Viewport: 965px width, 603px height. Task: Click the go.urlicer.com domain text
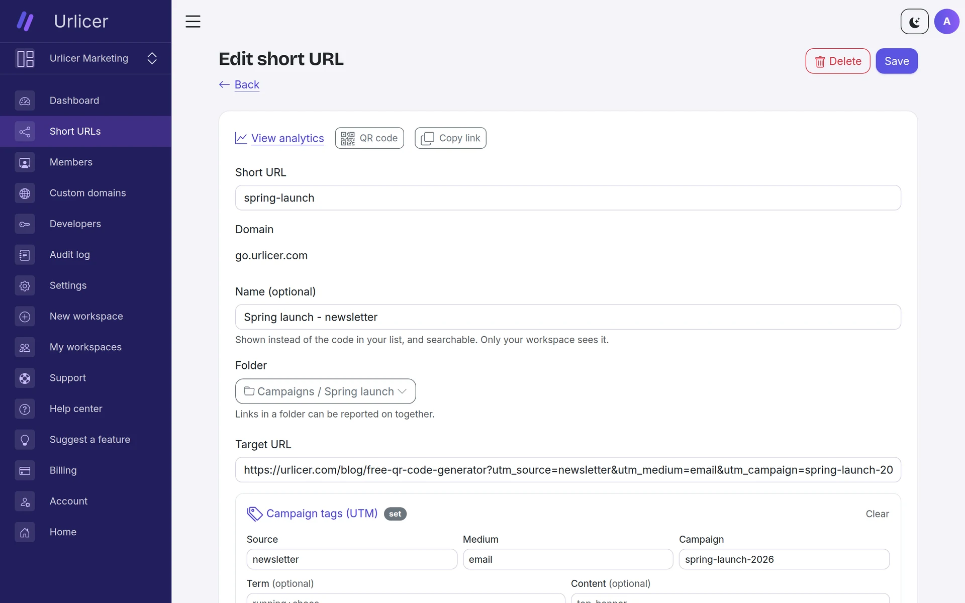click(x=271, y=255)
